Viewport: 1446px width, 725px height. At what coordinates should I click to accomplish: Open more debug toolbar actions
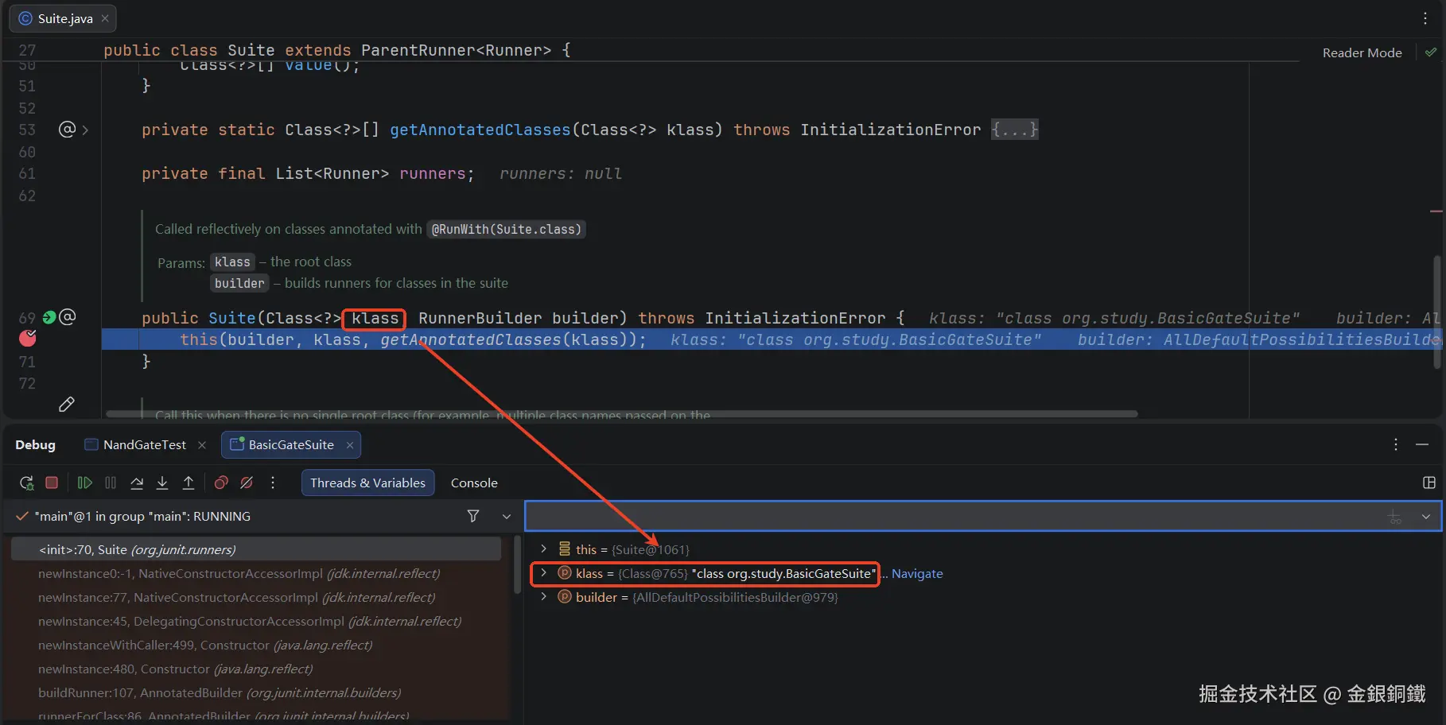pos(273,483)
